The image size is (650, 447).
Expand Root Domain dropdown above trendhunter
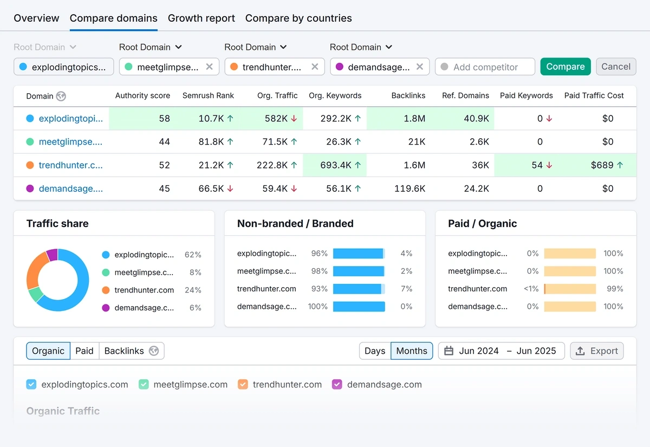[256, 47]
